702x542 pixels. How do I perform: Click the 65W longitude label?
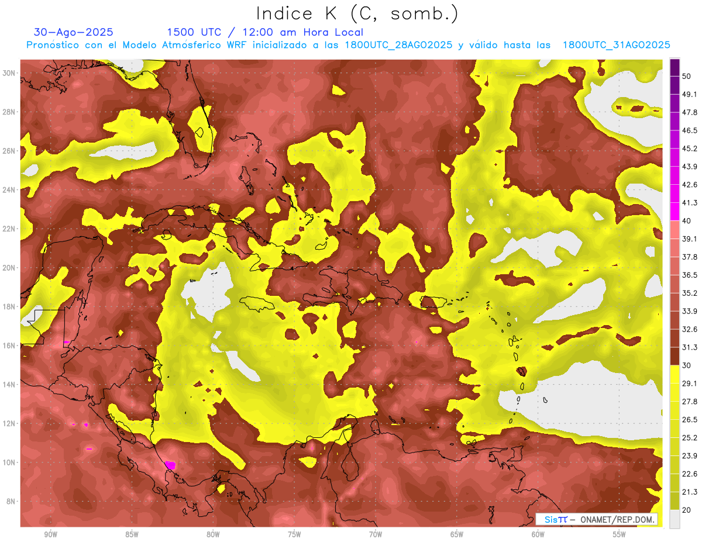457,534
